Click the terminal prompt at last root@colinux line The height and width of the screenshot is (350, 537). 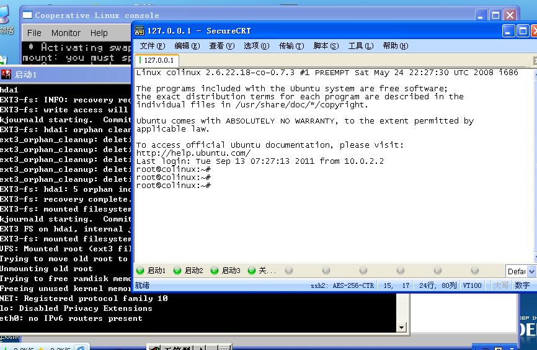tap(212, 186)
